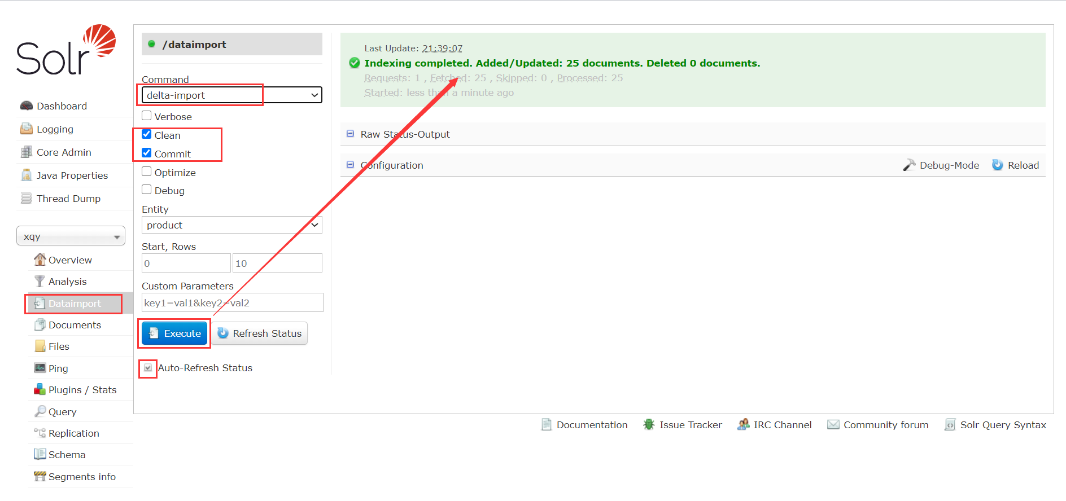This screenshot has height=501, width=1066.
Task: Click the Documents icon in core menu
Action: [40, 324]
